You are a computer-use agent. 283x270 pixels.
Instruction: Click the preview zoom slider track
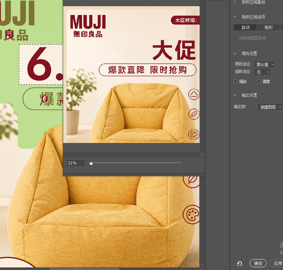[135, 163]
